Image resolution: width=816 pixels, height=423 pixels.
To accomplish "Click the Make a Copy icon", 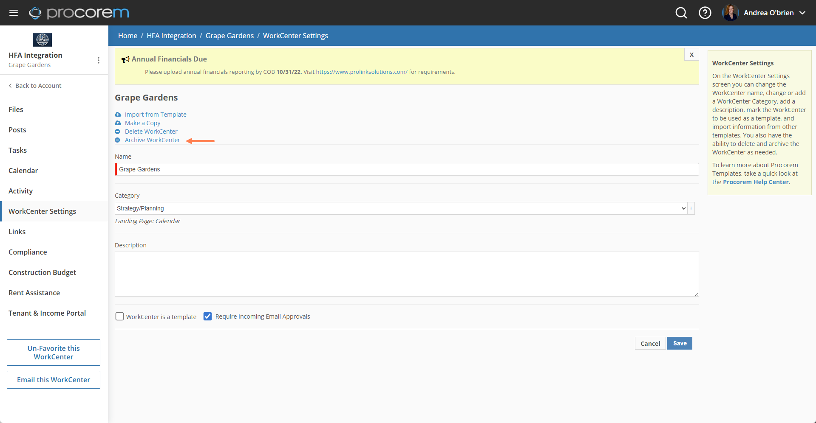I will pos(118,123).
